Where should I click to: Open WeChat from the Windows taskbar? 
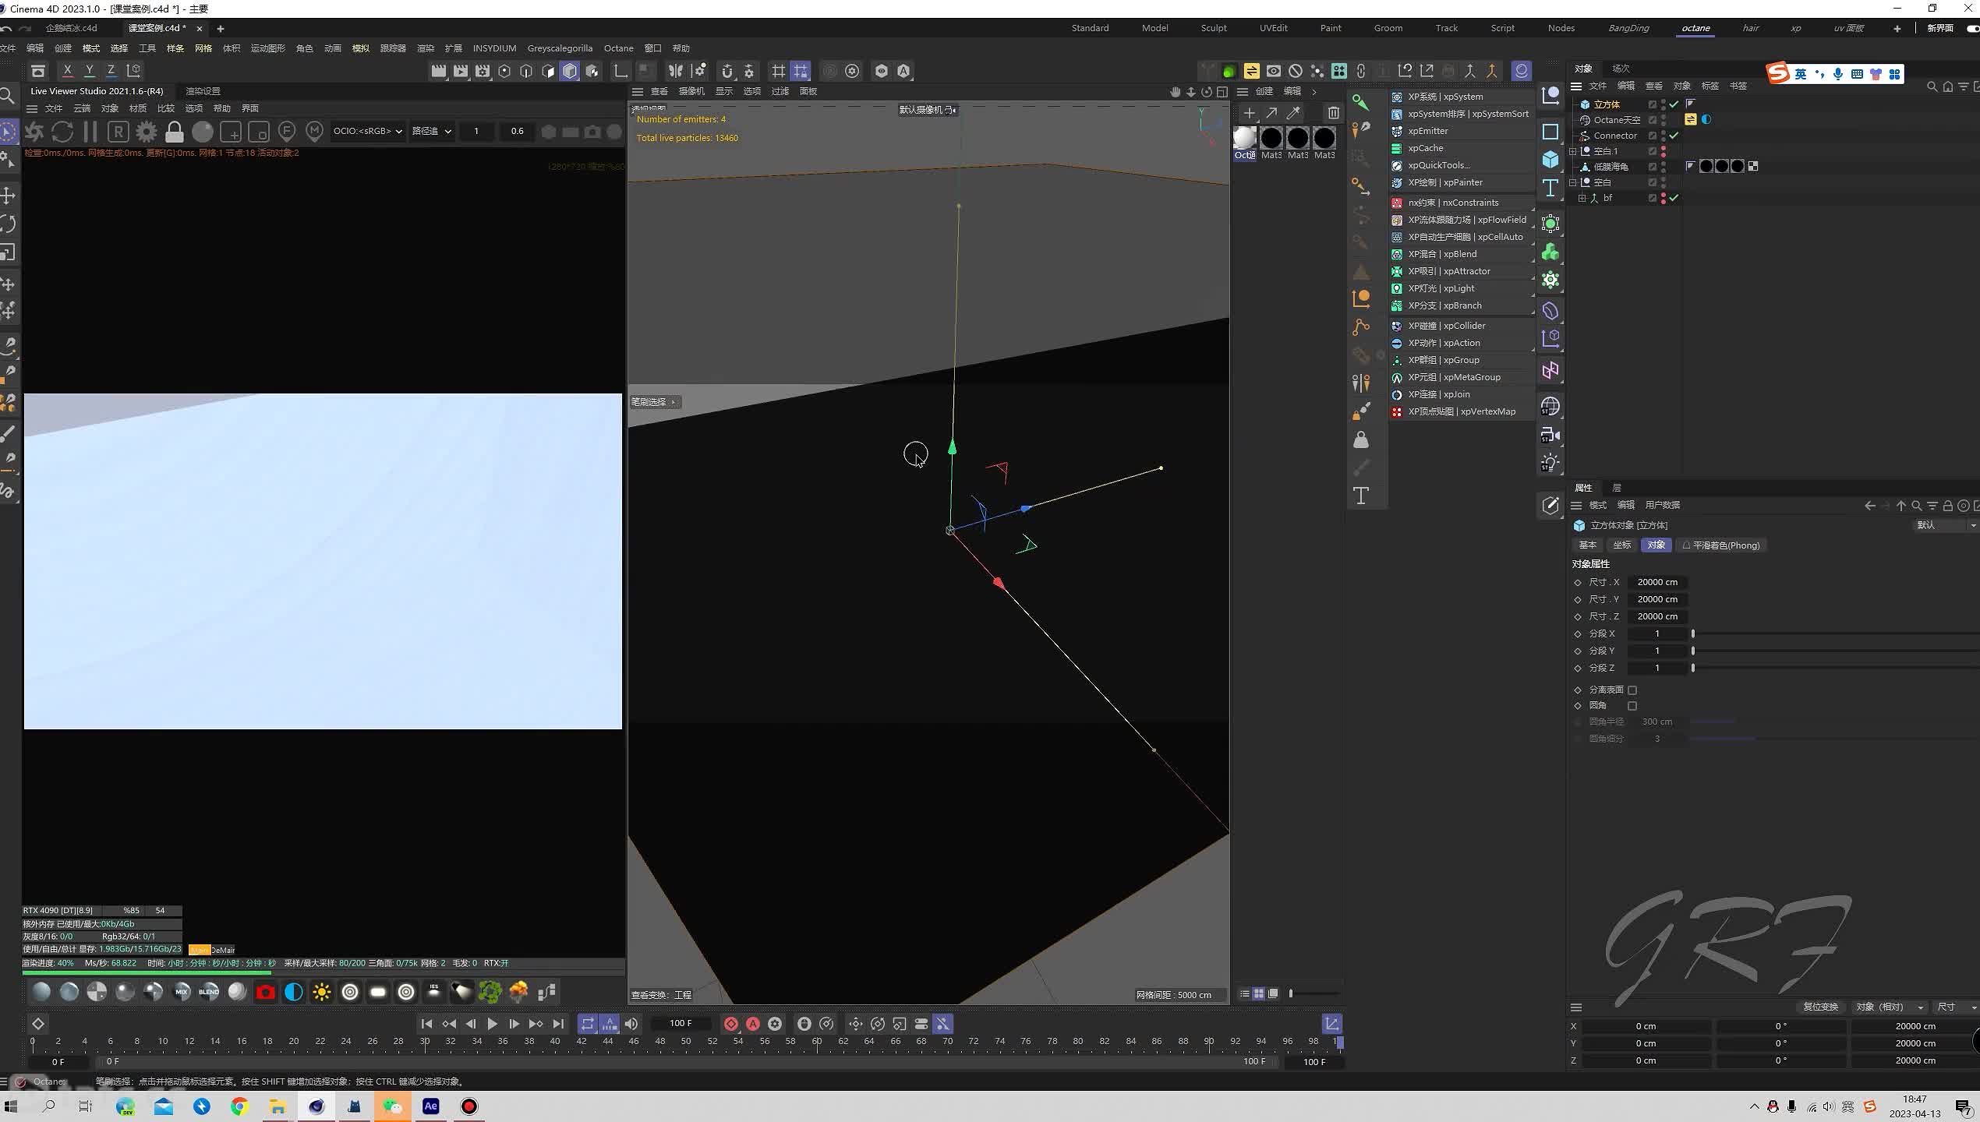pos(392,1106)
